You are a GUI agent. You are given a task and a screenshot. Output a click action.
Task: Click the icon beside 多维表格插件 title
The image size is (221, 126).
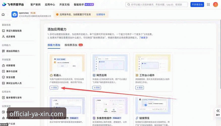tap(94, 118)
